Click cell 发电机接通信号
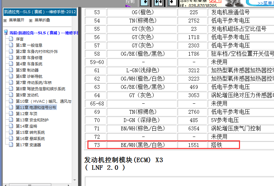This screenshot has width=274, height=186. pyautogui.click(x=241, y=12)
